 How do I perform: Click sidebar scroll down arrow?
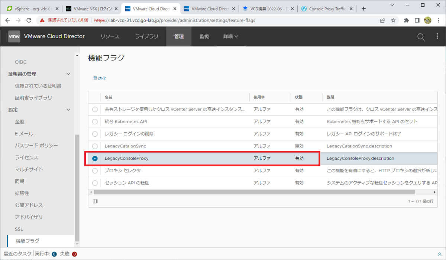click(x=77, y=244)
